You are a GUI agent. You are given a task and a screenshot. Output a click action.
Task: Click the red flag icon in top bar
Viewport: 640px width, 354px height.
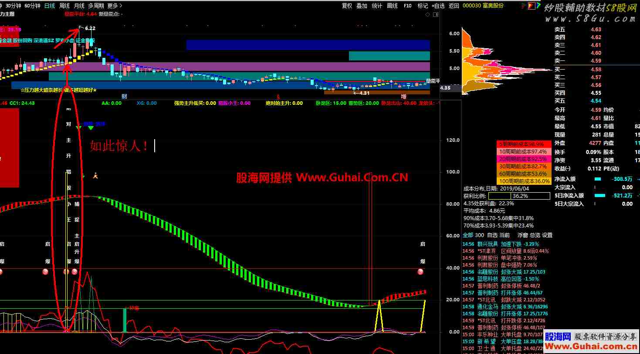click(x=532, y=6)
